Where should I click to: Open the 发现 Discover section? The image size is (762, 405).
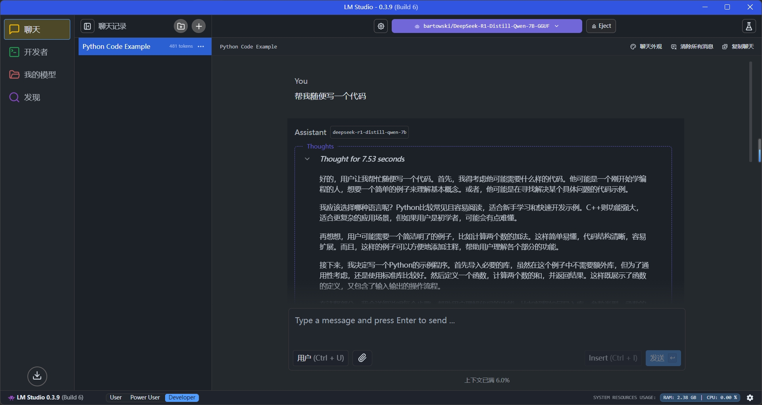tap(37, 97)
